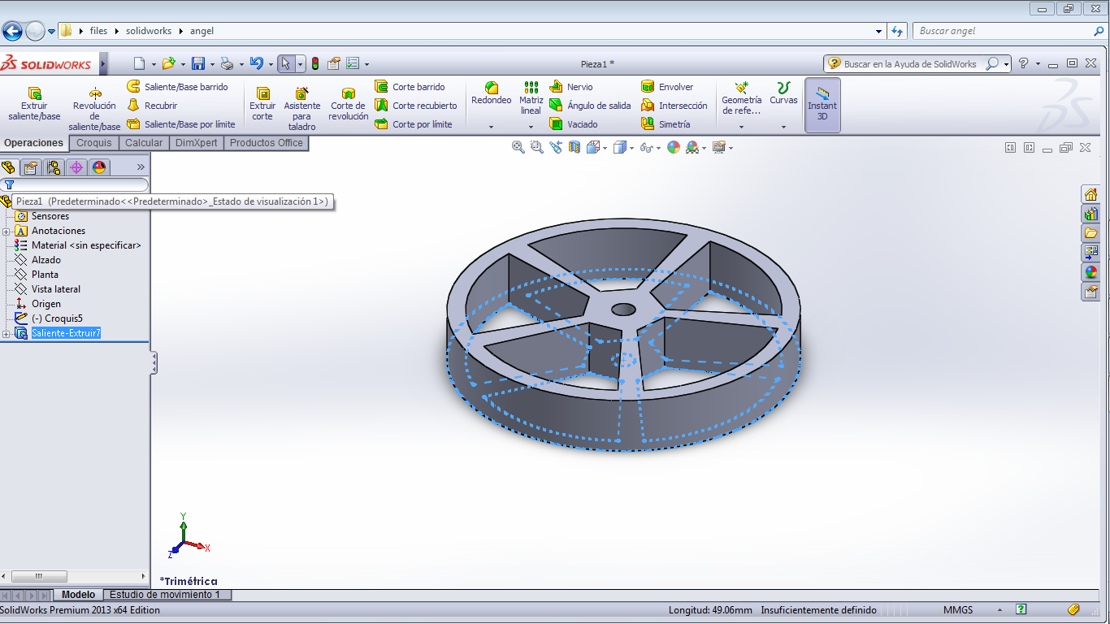This screenshot has width=1110, height=624.
Task: Open the undo history dropdown
Action: (x=269, y=64)
